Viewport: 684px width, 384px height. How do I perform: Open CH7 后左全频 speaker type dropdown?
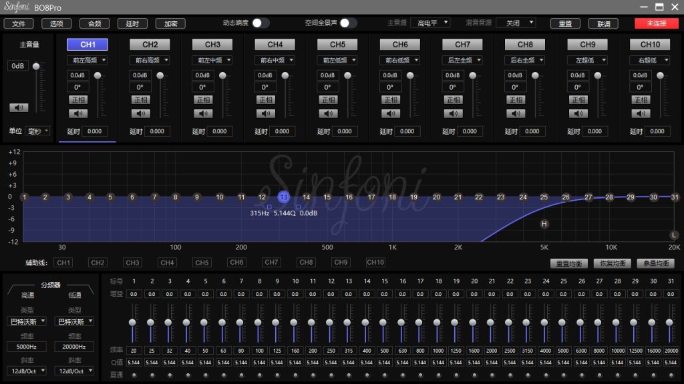pos(462,60)
